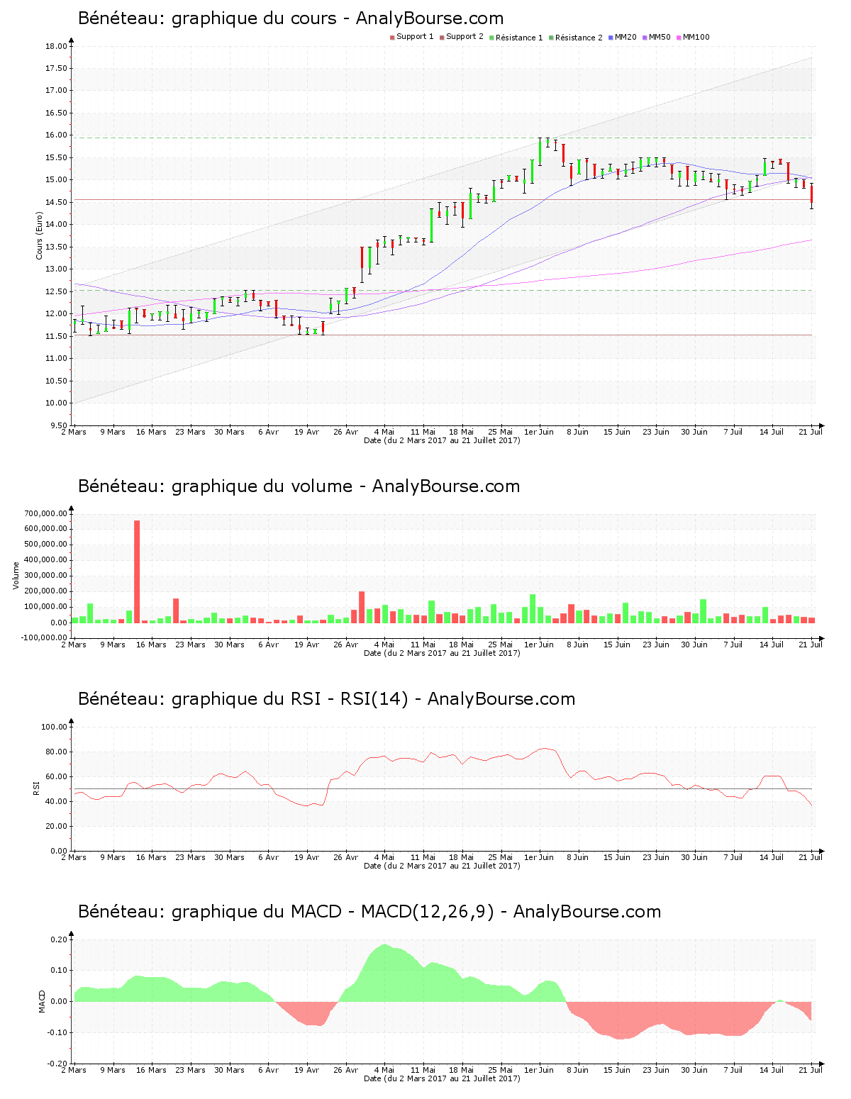Click the -0.10 value on MACD axis
The width and height of the screenshot is (851, 1099).
tap(57, 1032)
